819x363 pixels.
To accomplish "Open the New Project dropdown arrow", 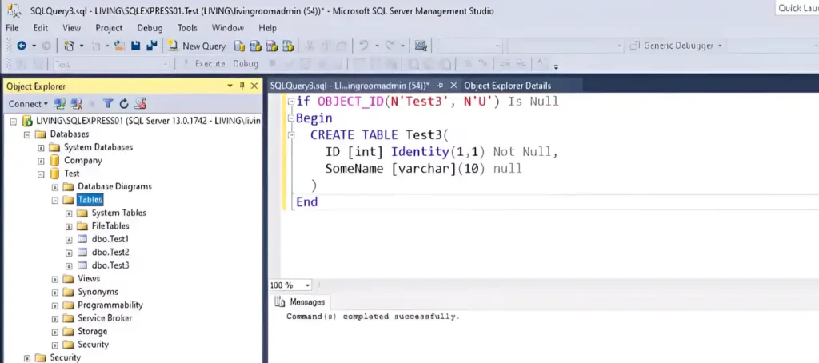I will (x=82, y=46).
